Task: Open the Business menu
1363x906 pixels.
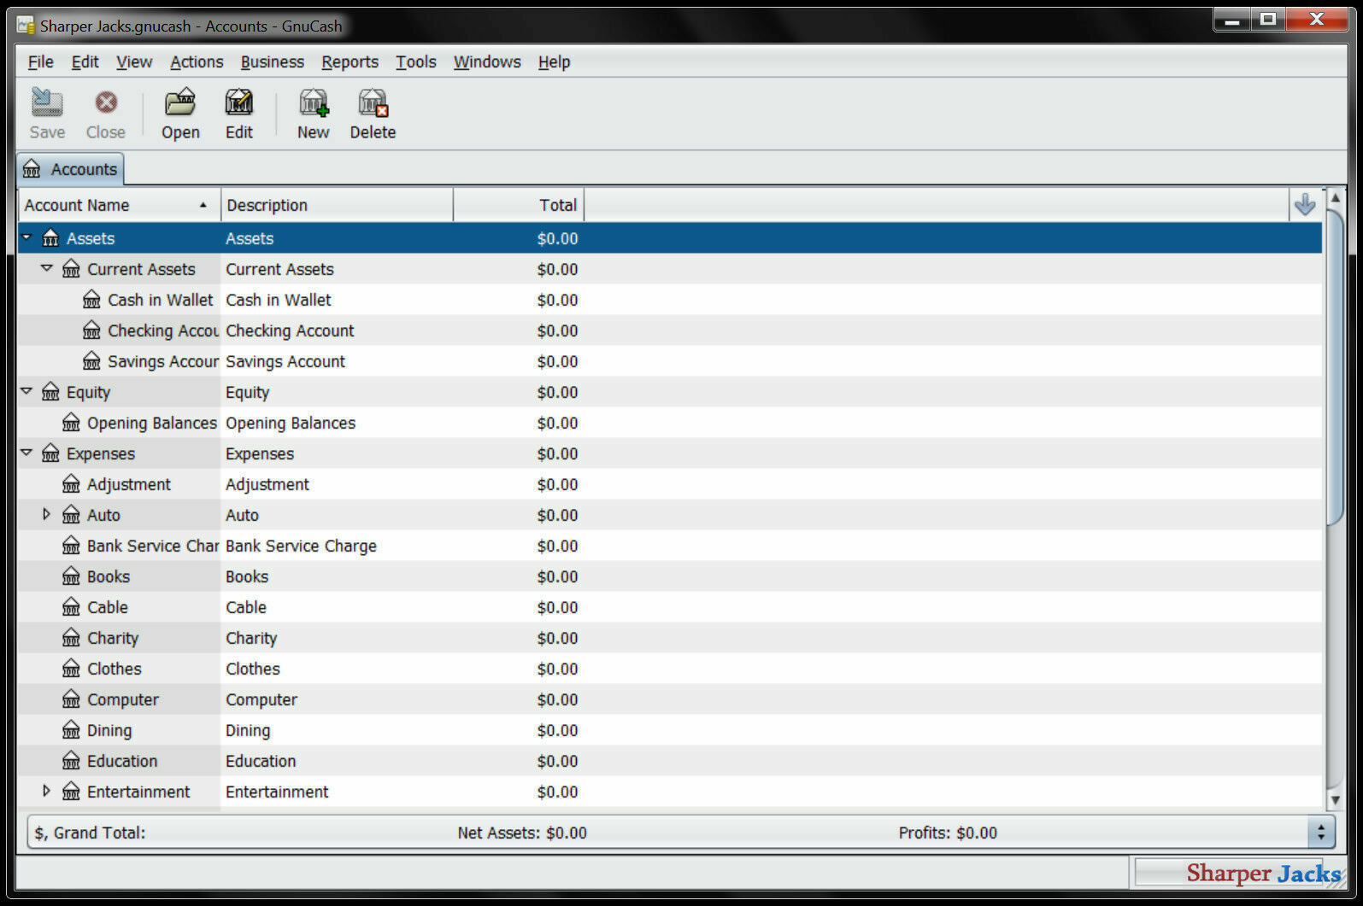Action: coord(273,61)
